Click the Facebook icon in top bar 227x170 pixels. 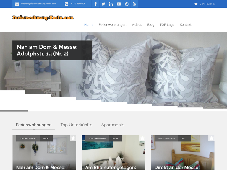95,4
